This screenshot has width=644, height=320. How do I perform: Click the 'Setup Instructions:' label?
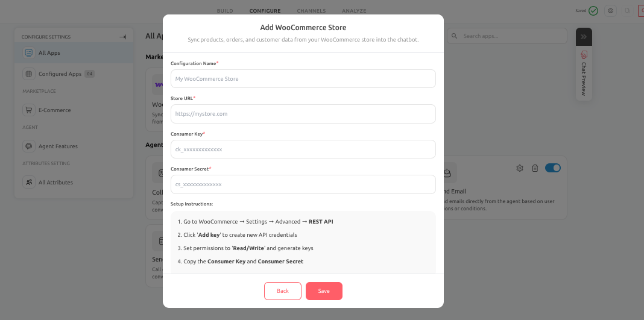pyautogui.click(x=192, y=204)
